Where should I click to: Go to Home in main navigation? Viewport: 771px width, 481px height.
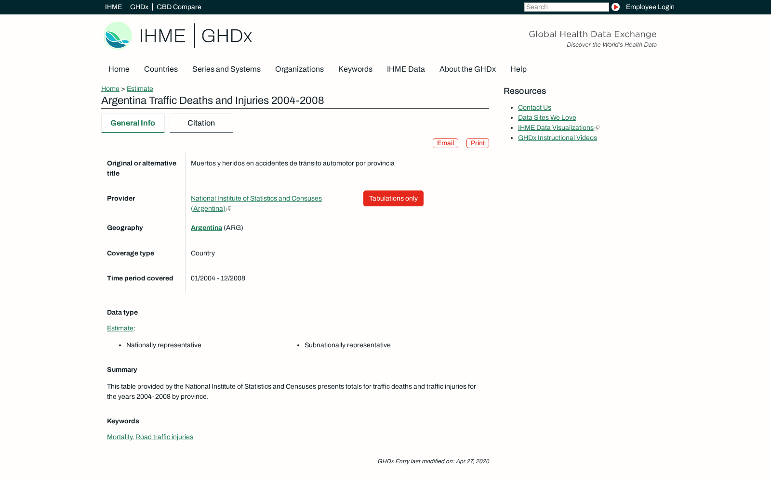(119, 69)
